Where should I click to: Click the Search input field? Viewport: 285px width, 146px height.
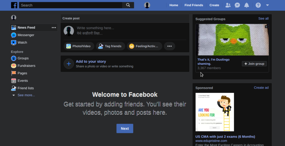pos(71,5)
